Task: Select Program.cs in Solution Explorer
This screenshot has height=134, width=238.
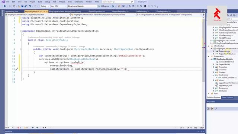Action: pos(223,88)
